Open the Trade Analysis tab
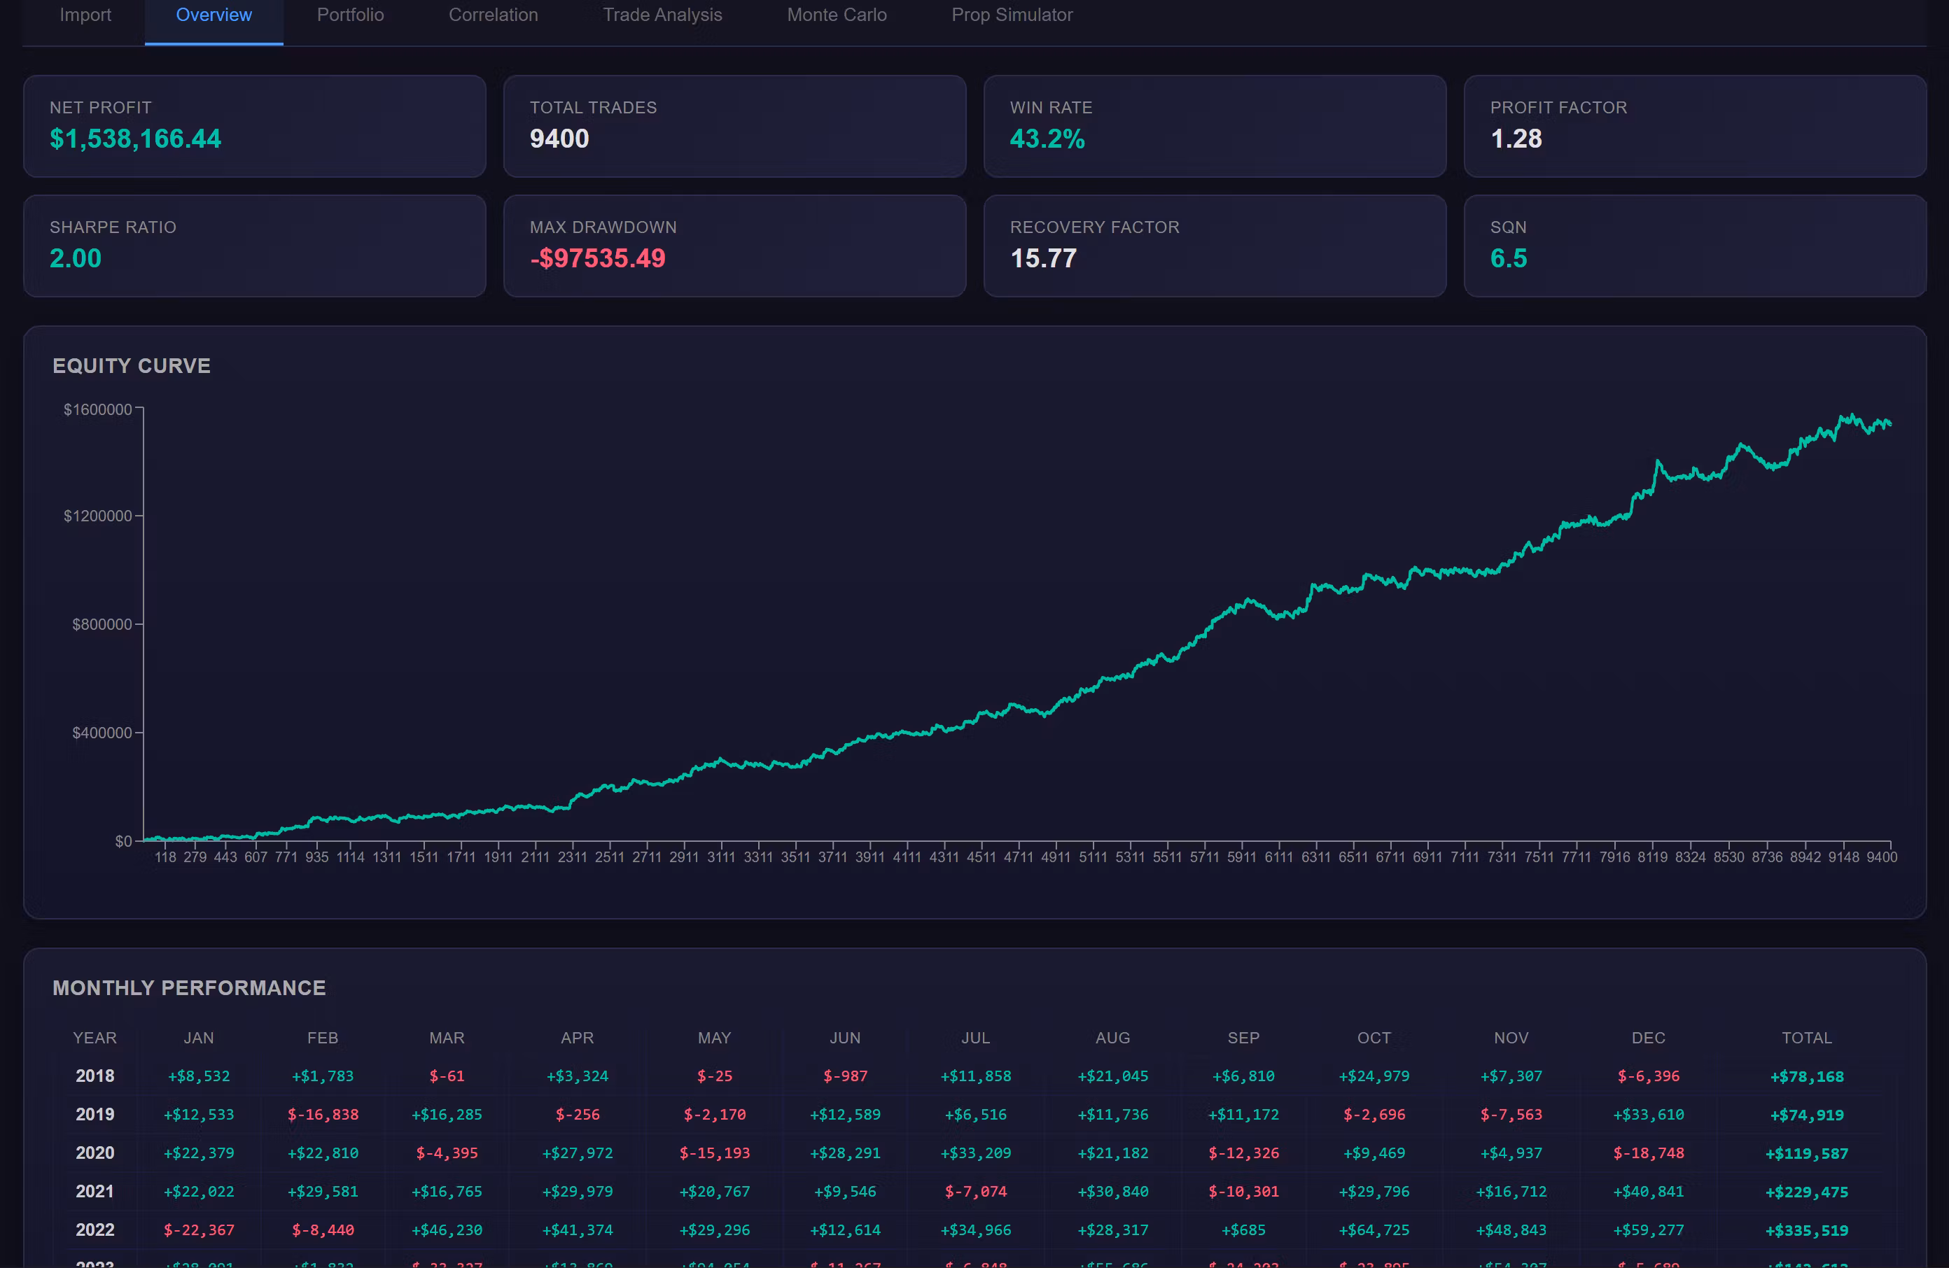Screen dimensions: 1949x1268 [x=662, y=15]
